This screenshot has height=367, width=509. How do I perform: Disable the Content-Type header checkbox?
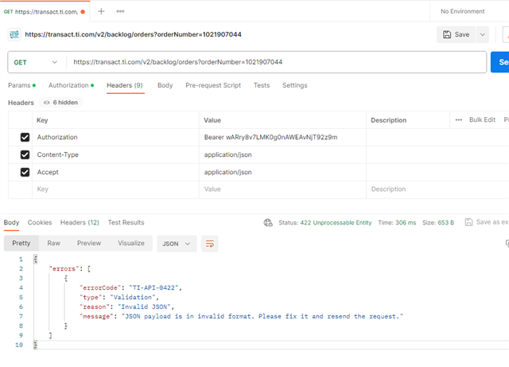pyautogui.click(x=25, y=154)
